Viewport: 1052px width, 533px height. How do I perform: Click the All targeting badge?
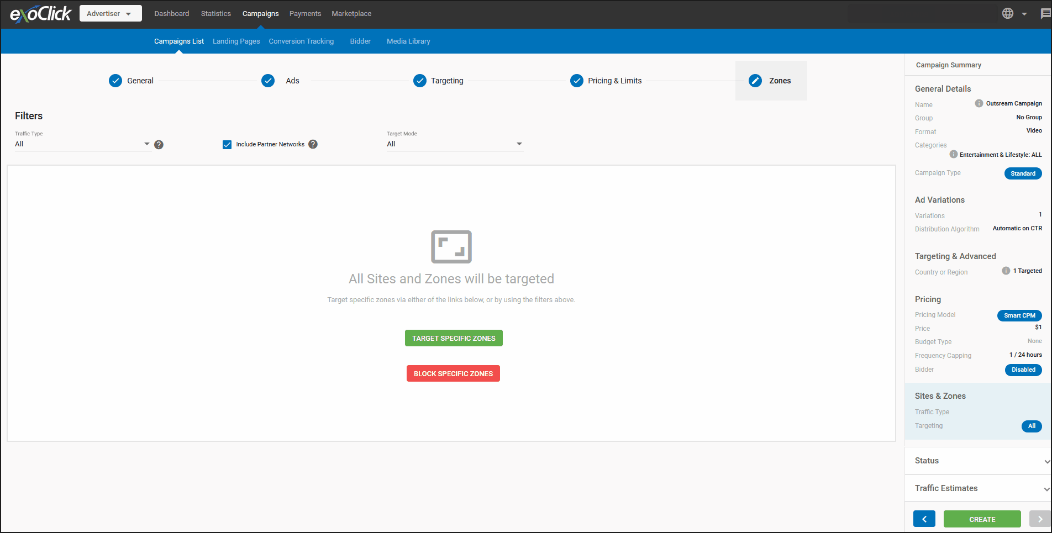(x=1032, y=426)
